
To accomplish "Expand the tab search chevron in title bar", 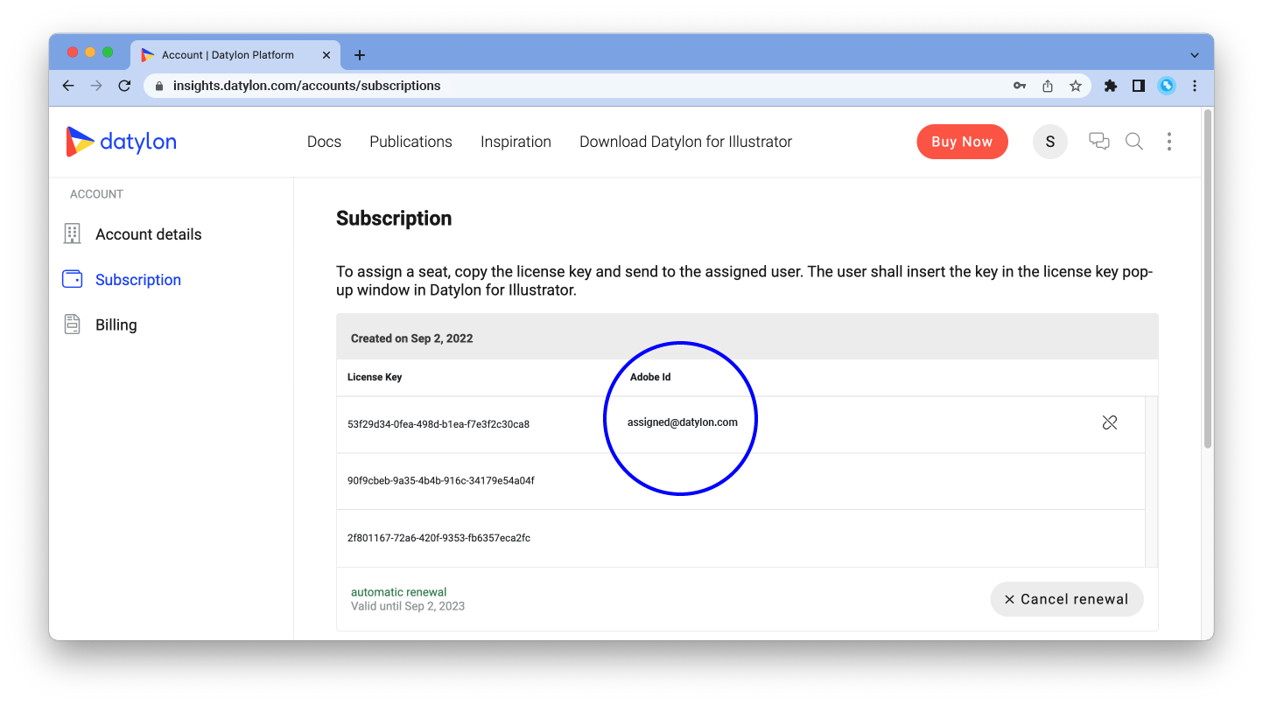I will [1195, 55].
